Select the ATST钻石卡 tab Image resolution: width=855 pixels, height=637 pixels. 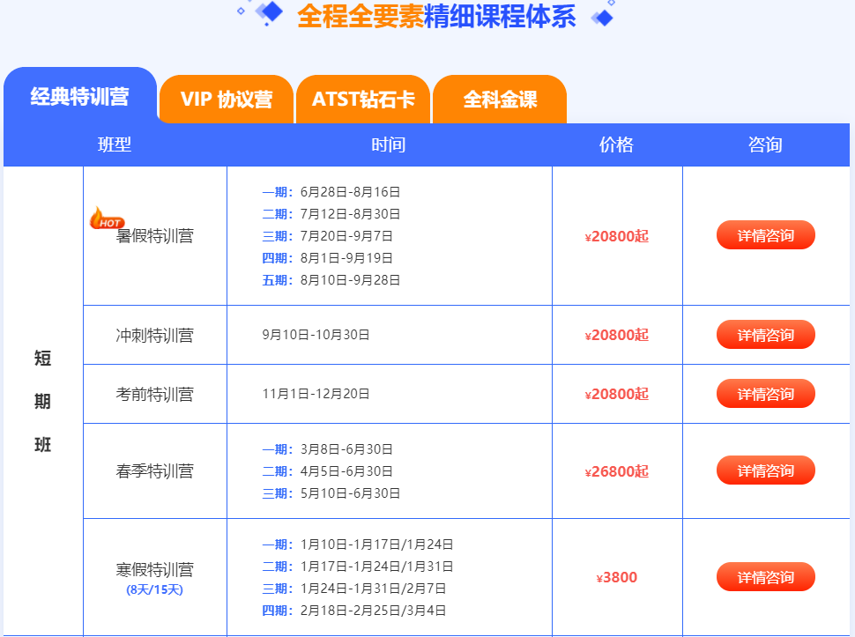(x=363, y=100)
